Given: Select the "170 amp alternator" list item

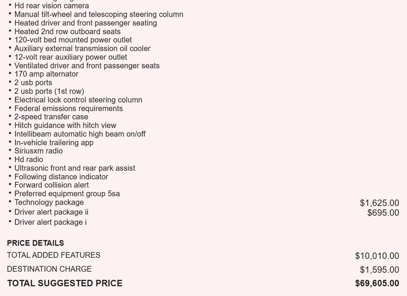Looking at the screenshot, I should (x=46, y=74).
